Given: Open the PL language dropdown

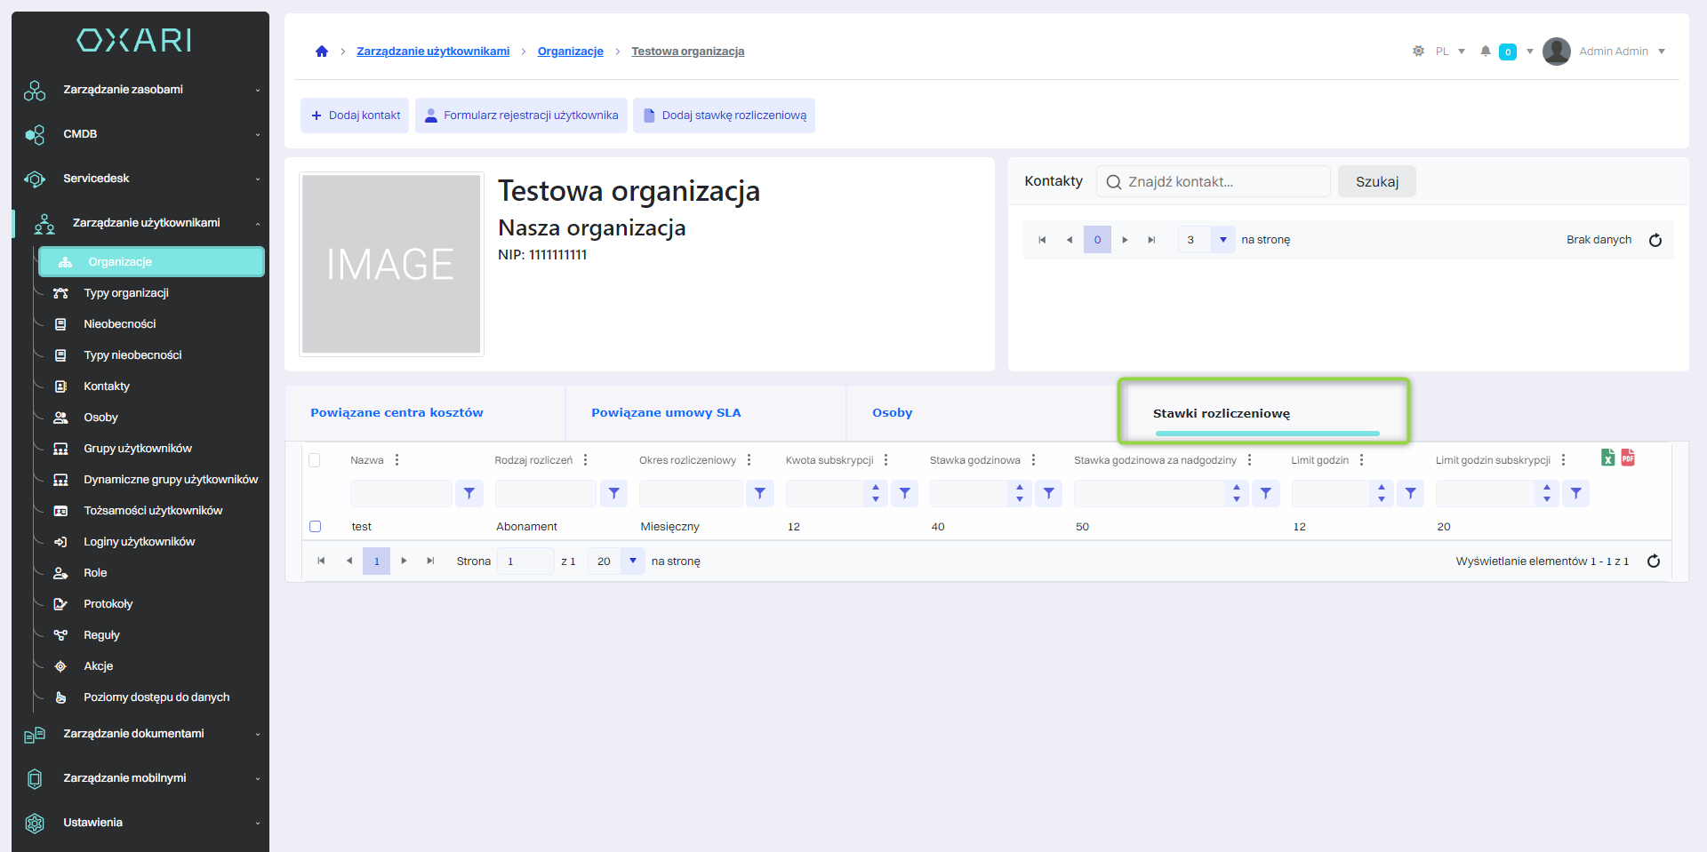Looking at the screenshot, I should point(1450,52).
